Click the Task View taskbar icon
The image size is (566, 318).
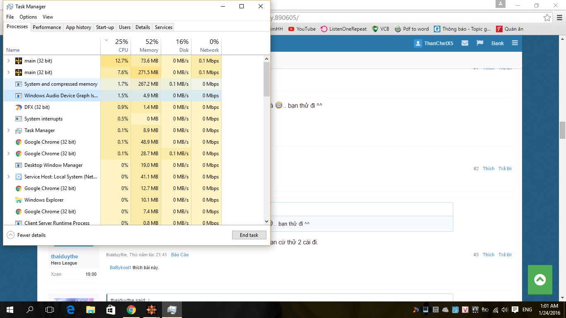coord(50,309)
